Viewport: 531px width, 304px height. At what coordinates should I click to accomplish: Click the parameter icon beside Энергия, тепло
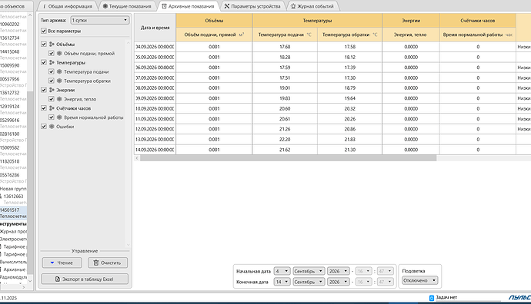click(59, 99)
